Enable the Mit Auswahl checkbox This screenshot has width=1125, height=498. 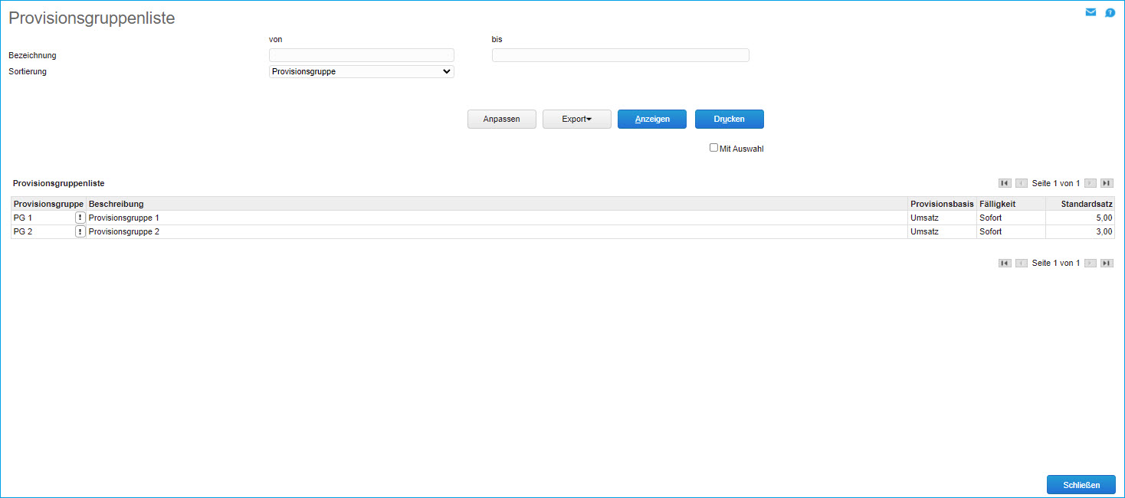[713, 148]
